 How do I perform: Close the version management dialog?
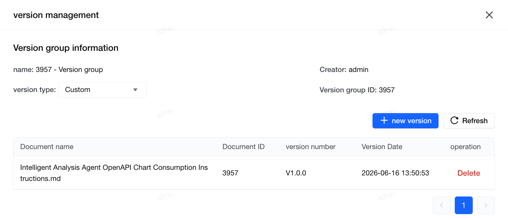click(x=489, y=15)
